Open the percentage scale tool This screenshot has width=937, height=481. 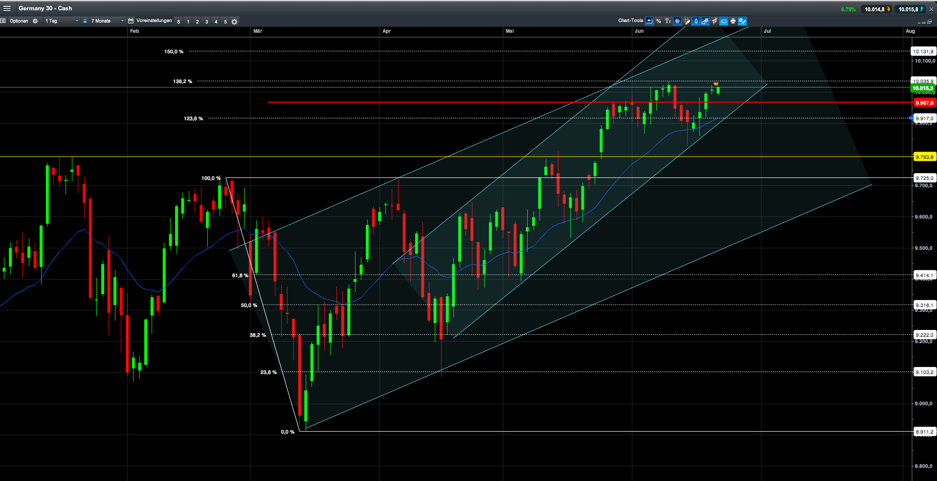tap(658, 21)
